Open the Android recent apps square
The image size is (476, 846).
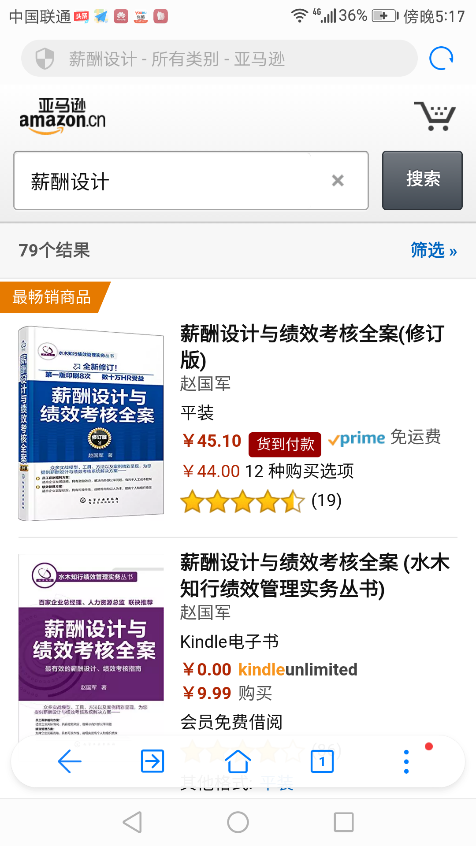344,822
